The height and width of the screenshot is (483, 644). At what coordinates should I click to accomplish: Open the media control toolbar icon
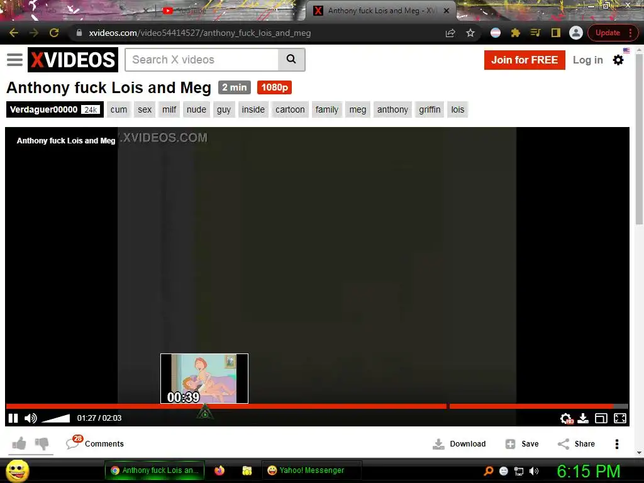tap(535, 33)
